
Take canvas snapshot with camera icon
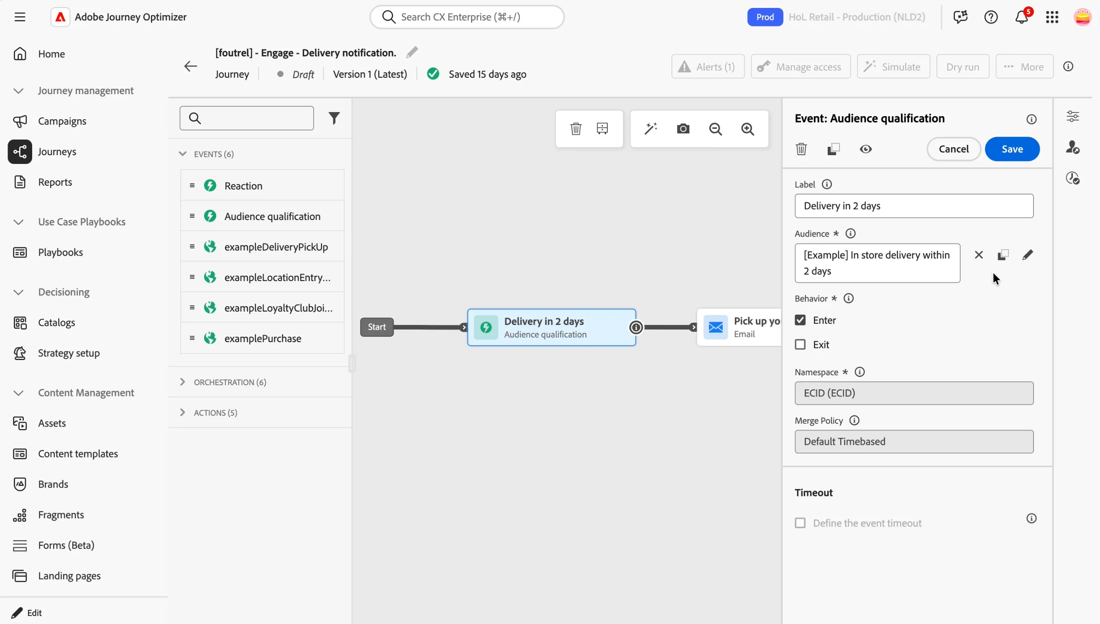[x=683, y=128]
